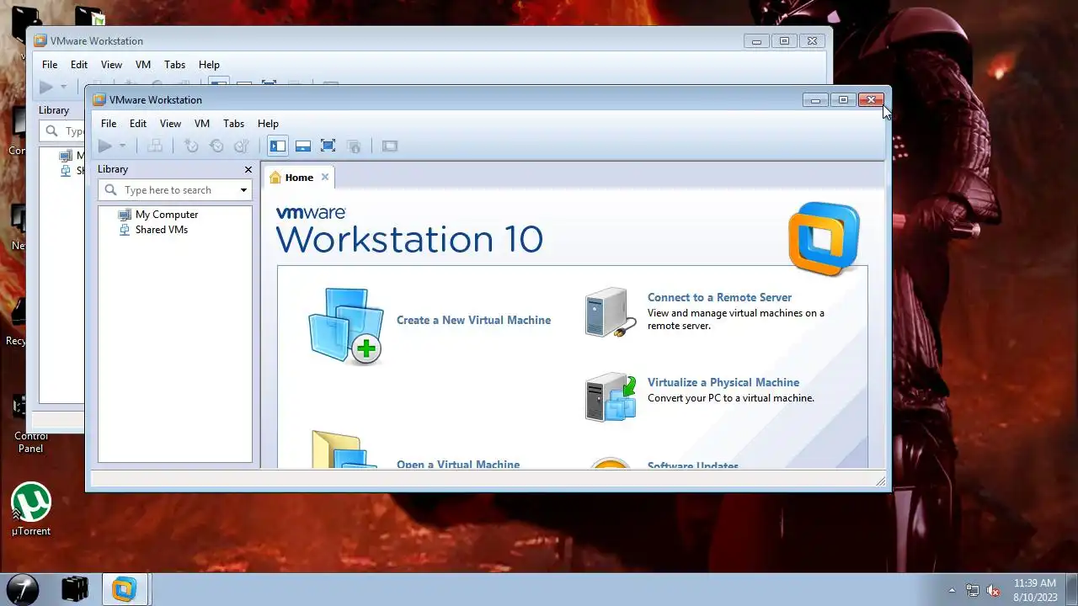This screenshot has width=1078, height=606.
Task: Click the Open a Virtual Machine folder icon
Action: [x=344, y=449]
